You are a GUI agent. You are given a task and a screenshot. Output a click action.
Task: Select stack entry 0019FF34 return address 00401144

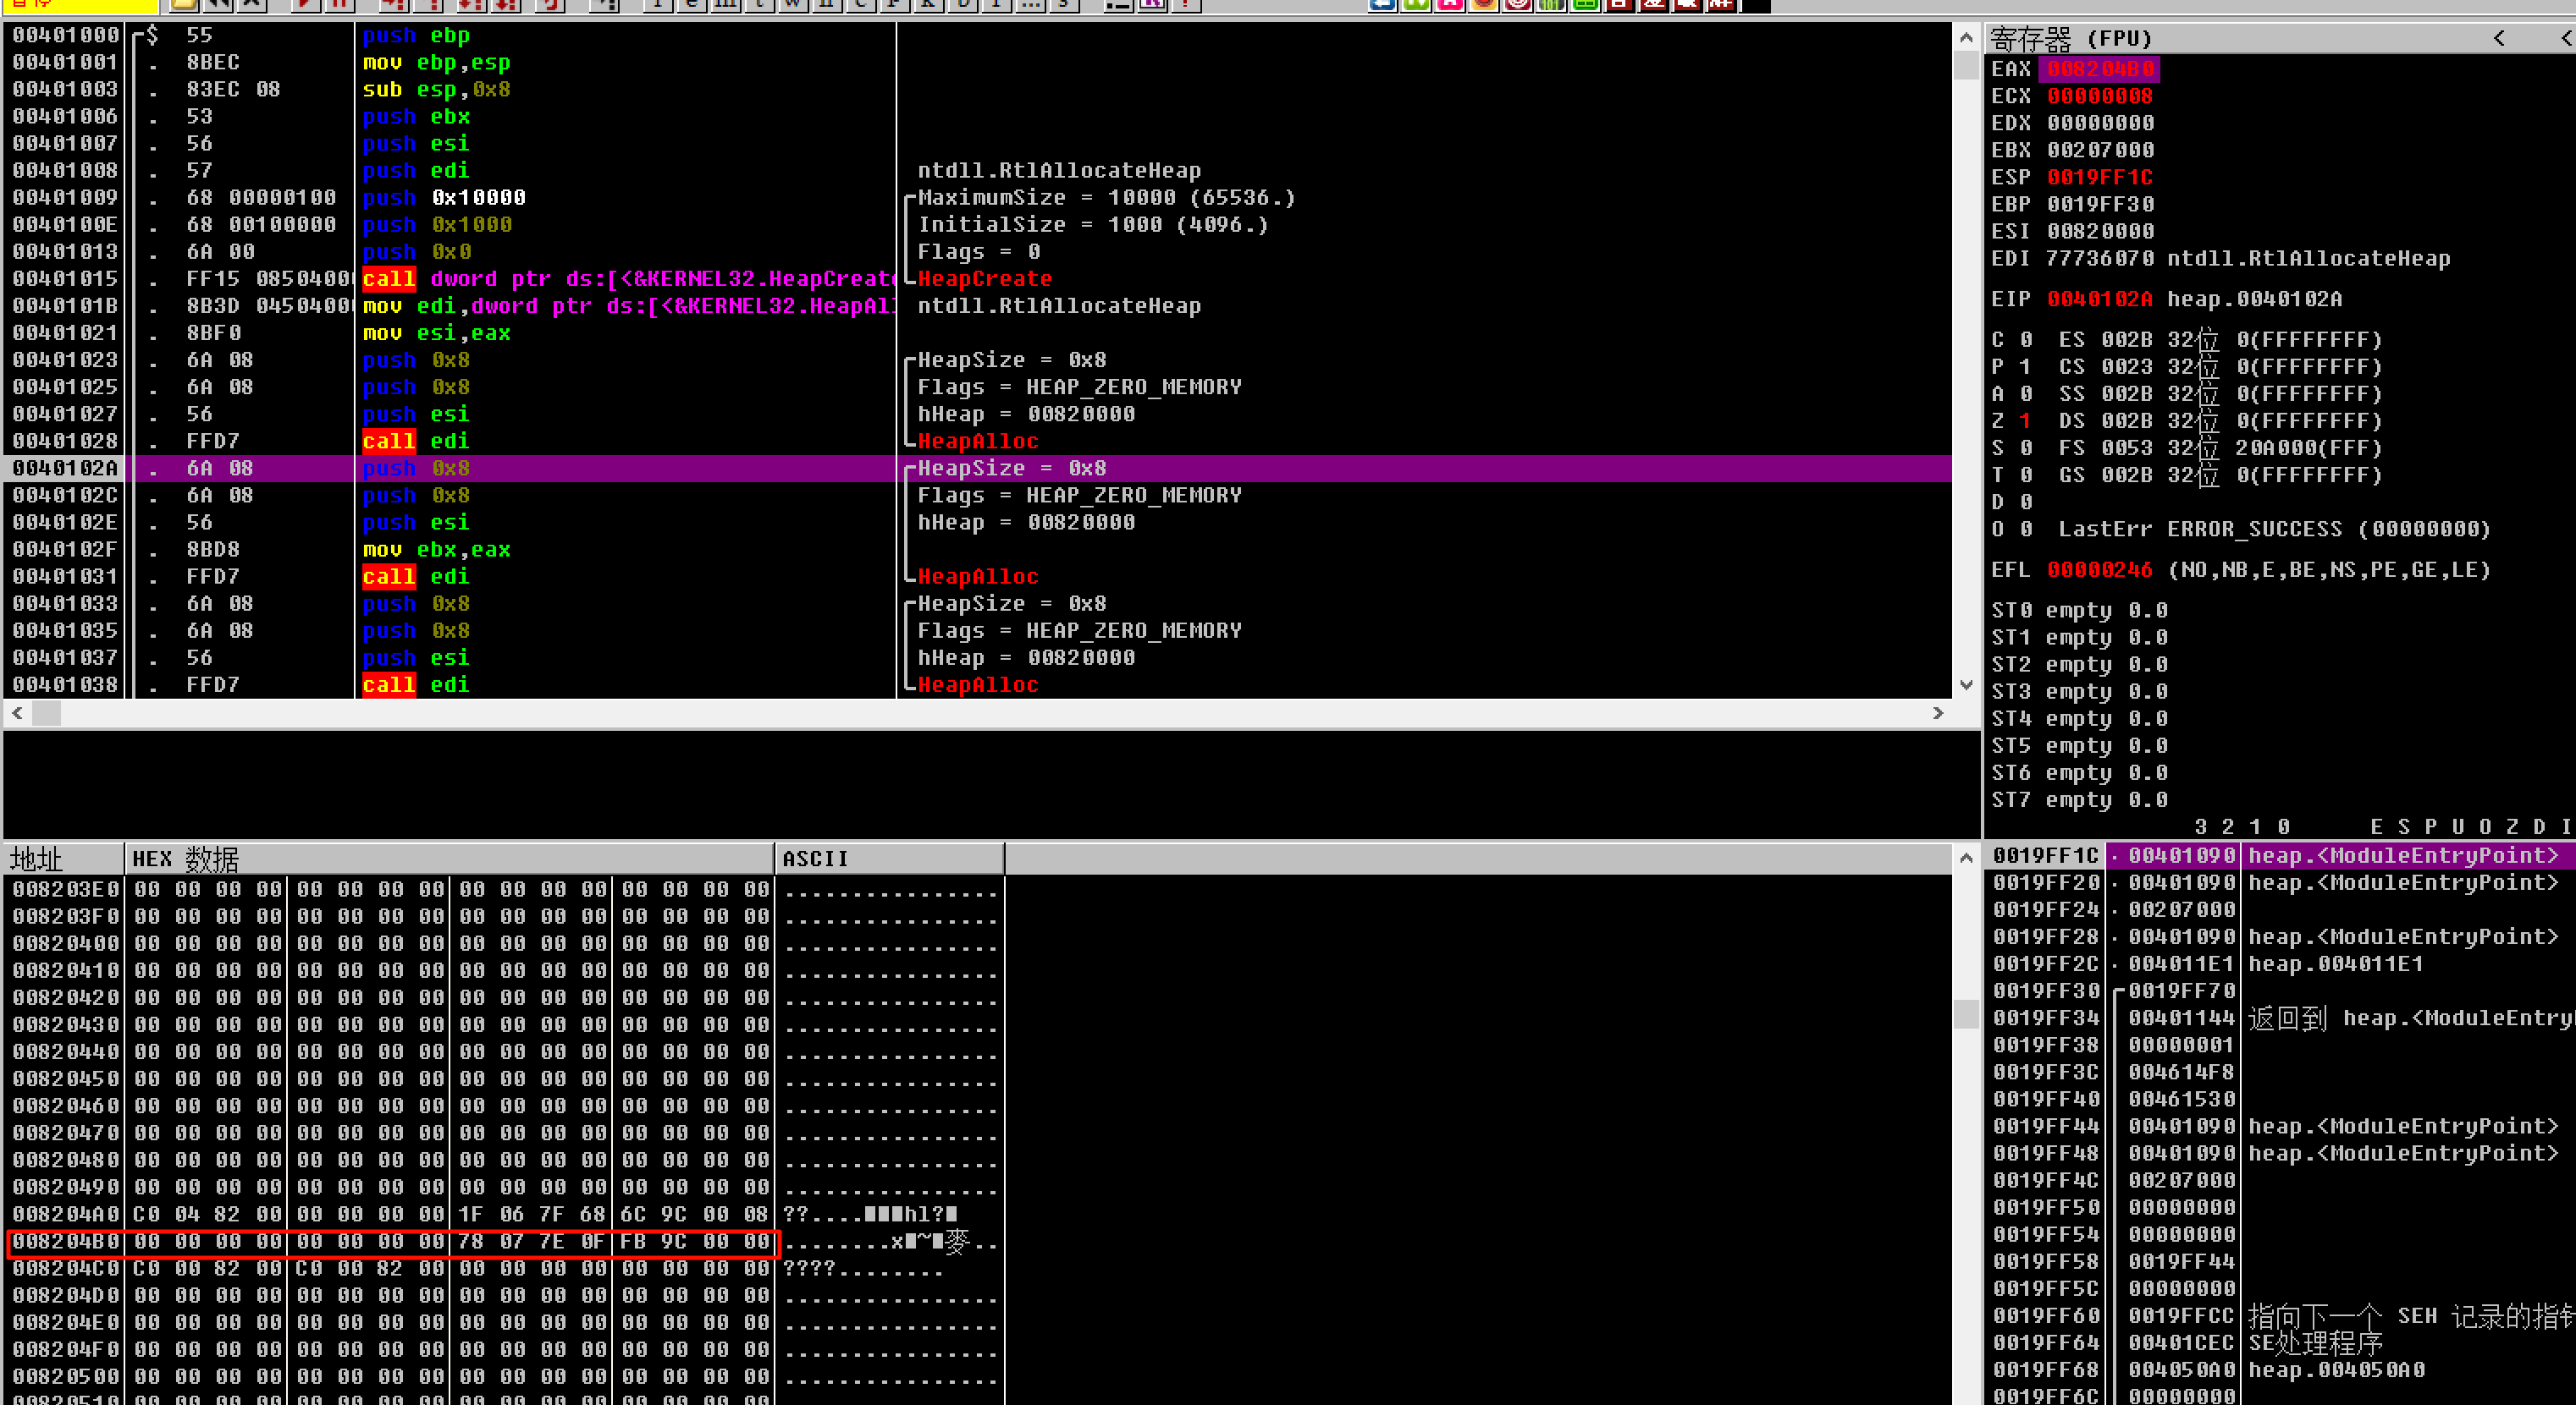click(2281, 1018)
